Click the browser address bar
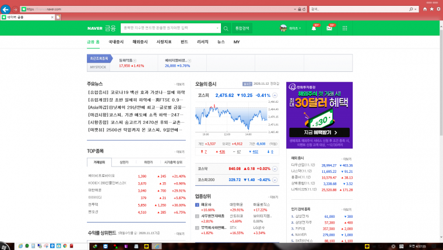 [158, 9]
